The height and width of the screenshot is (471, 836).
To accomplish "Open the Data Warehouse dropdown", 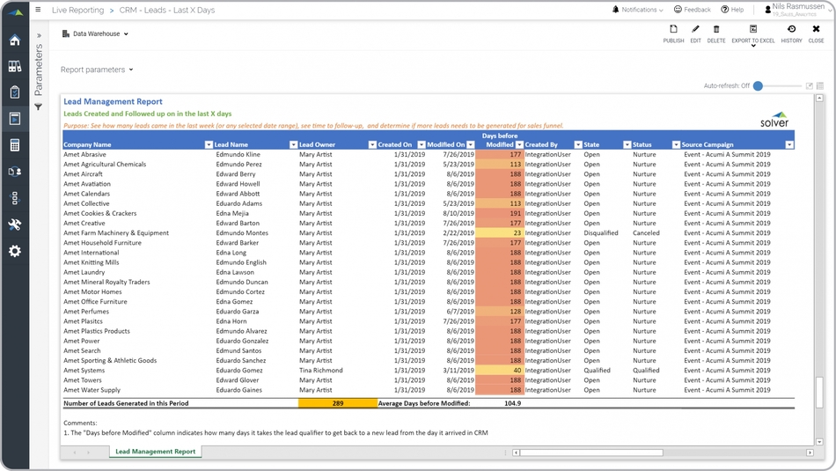I will [x=96, y=34].
